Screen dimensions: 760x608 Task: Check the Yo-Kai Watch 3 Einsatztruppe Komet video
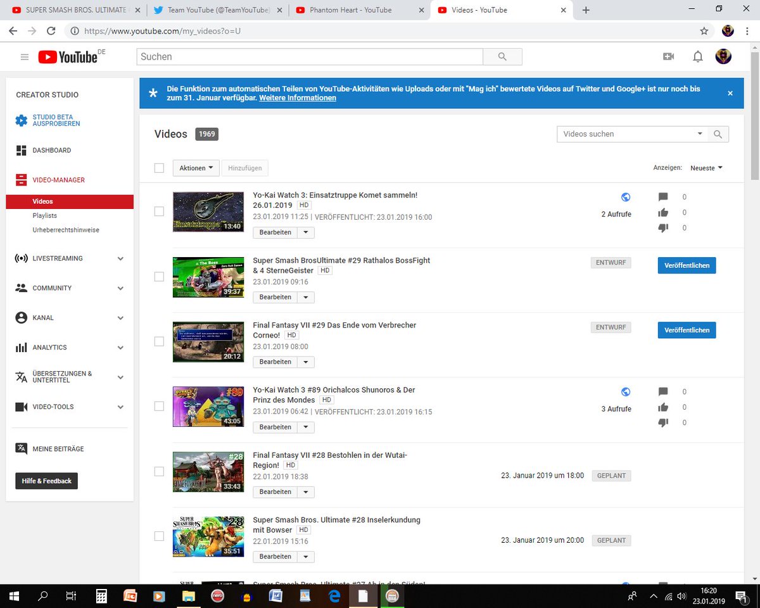click(x=159, y=212)
